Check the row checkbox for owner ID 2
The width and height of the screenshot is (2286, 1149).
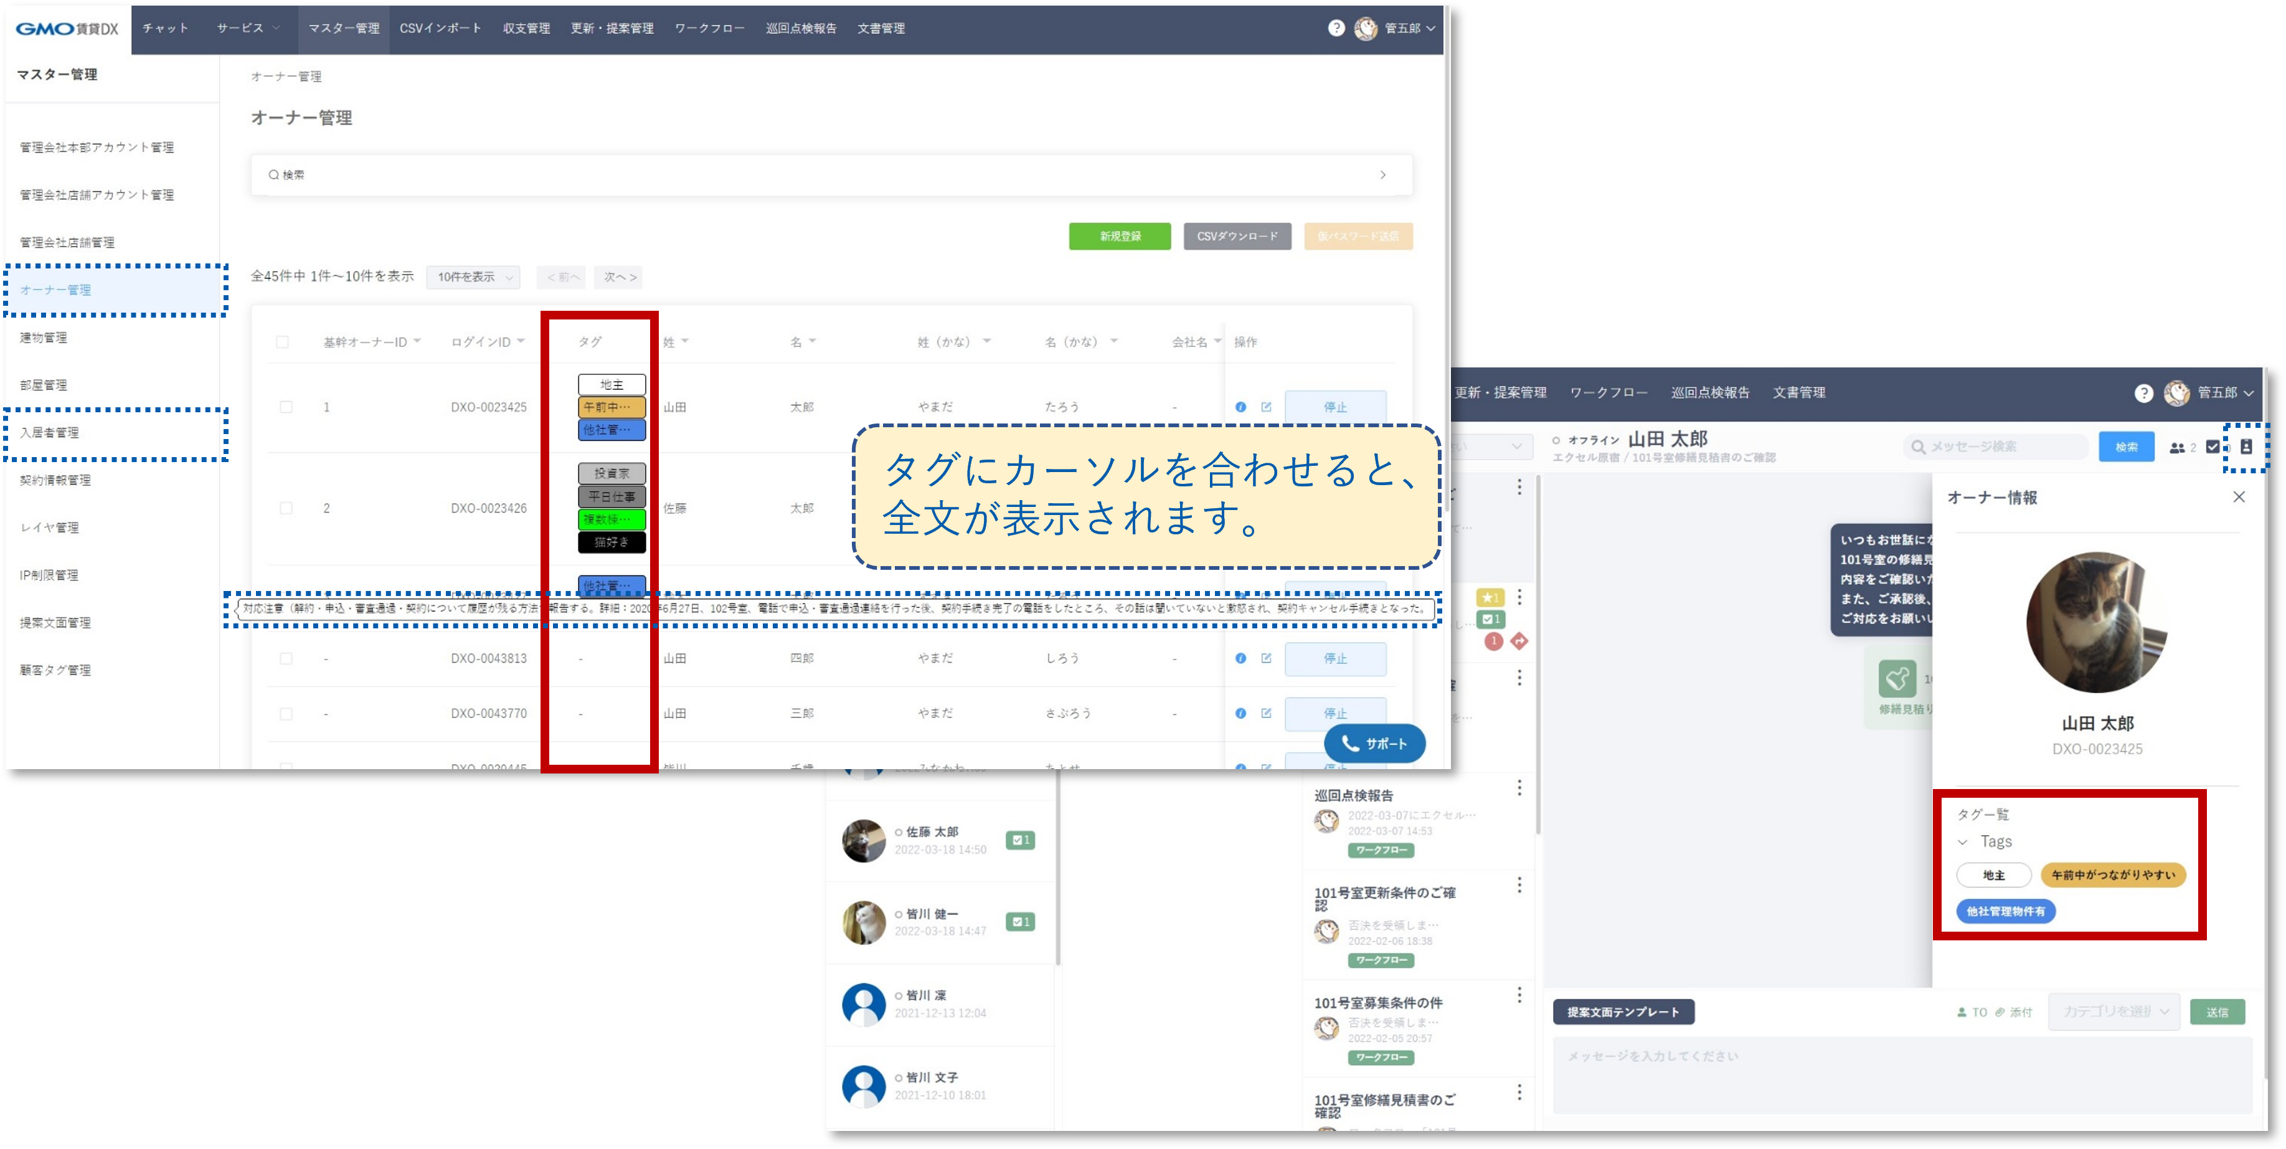[286, 508]
